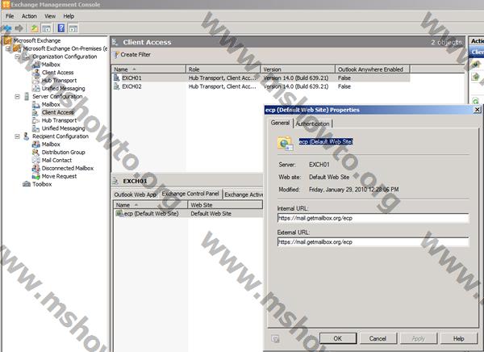
Task: Select Distribution Group in the tree
Action: click(63, 152)
